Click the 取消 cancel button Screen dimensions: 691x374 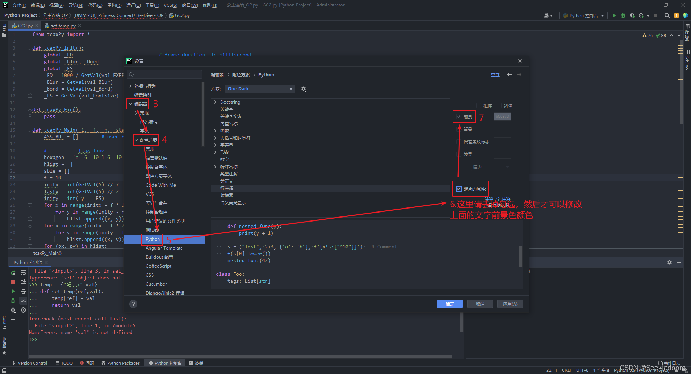pyautogui.click(x=480, y=304)
